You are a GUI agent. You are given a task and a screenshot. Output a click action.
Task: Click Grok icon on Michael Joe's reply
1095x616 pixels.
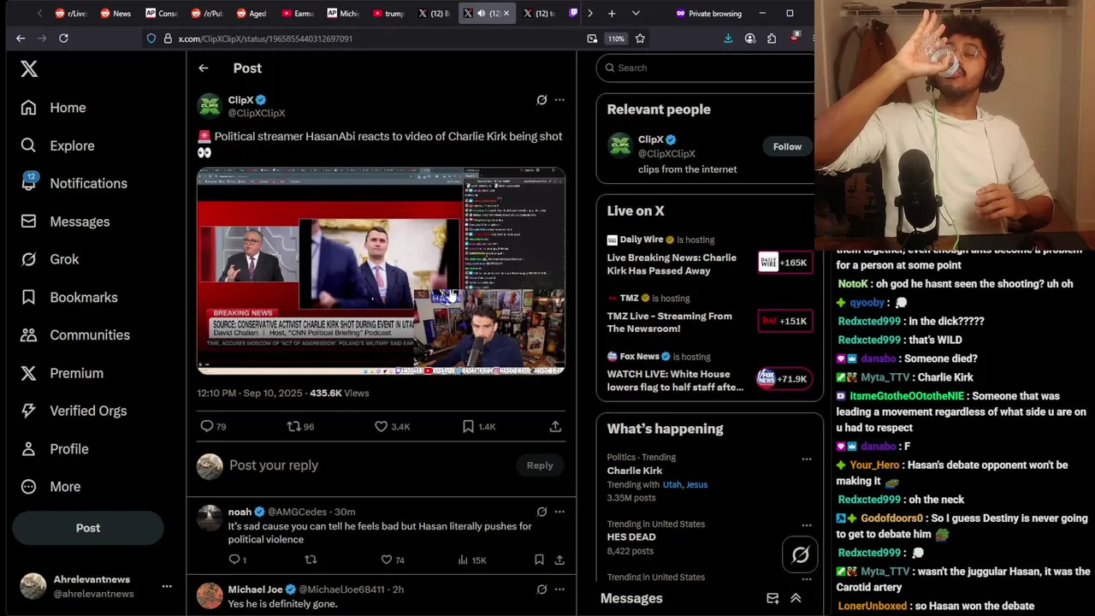click(542, 589)
